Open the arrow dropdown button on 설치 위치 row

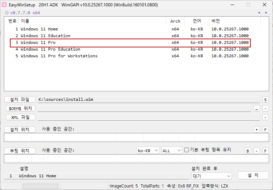(x=257, y=129)
